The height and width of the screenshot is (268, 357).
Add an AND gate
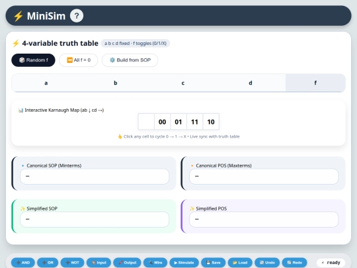click(23, 263)
